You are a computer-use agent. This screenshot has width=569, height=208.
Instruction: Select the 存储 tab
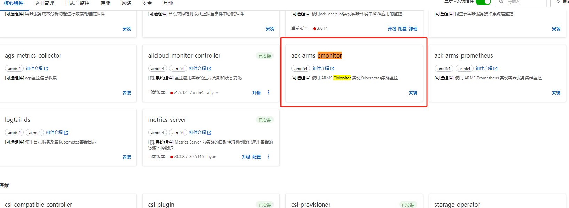(x=105, y=3)
